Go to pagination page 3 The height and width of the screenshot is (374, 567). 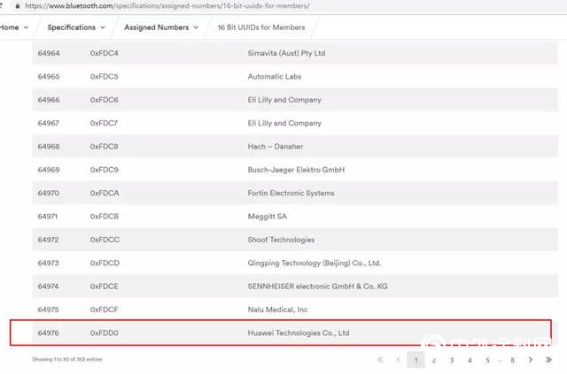point(452,360)
